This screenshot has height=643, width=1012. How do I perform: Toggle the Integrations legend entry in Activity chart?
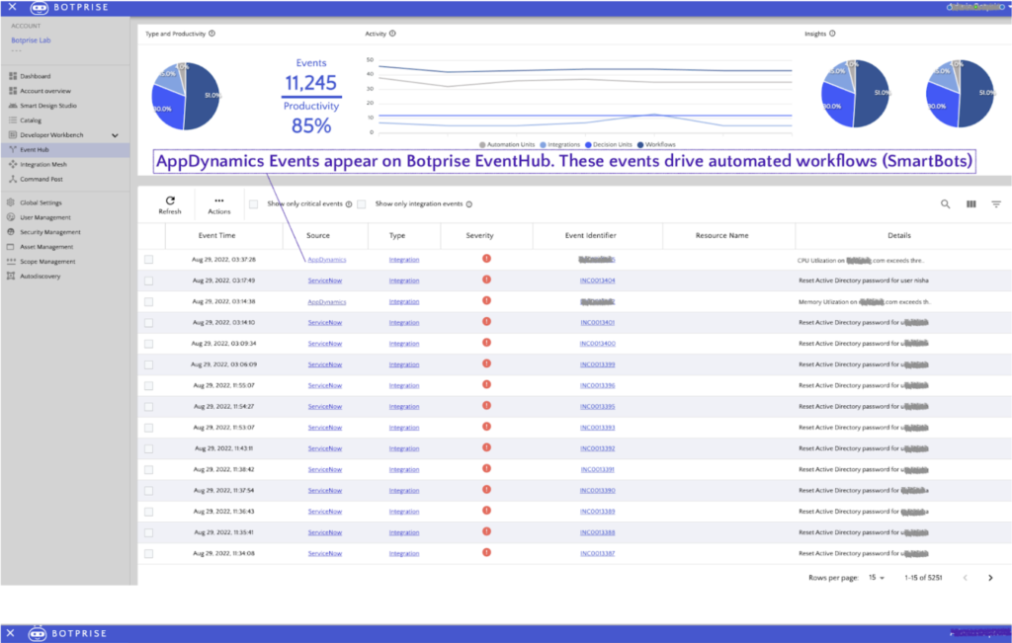point(559,144)
